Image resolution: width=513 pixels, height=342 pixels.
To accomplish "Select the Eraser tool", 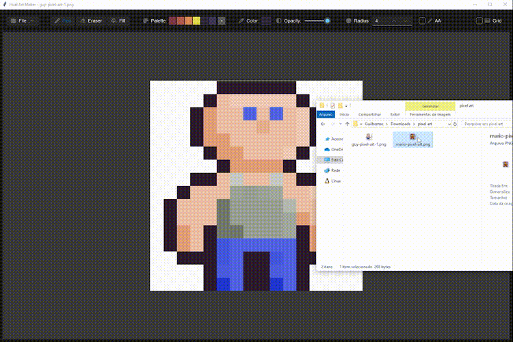I will coord(91,21).
